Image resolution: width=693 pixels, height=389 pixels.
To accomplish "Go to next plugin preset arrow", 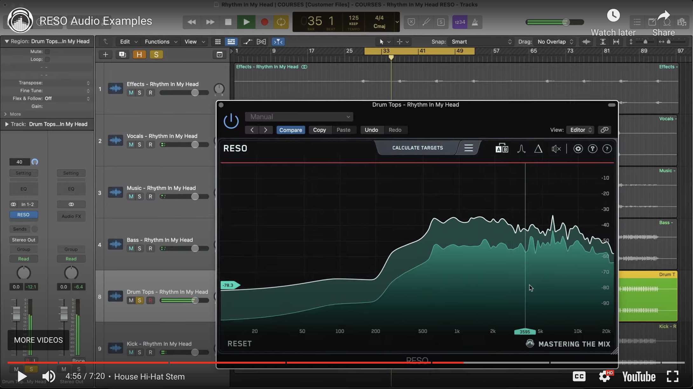I will 265,130.
